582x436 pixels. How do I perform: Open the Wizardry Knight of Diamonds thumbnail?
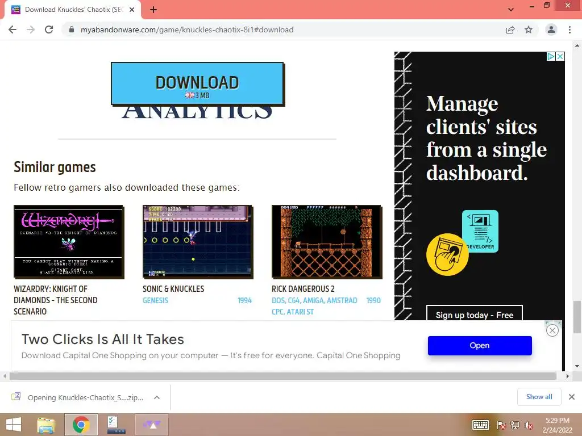coord(69,242)
